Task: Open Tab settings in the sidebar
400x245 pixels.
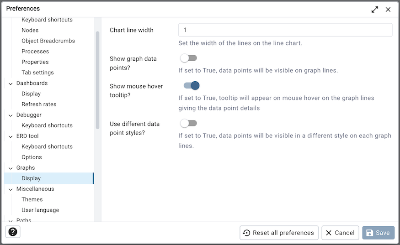Action: (x=37, y=73)
